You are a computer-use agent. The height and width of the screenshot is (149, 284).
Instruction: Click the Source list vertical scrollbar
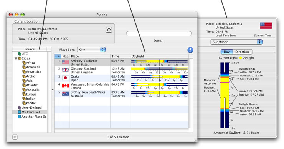pos(49,92)
